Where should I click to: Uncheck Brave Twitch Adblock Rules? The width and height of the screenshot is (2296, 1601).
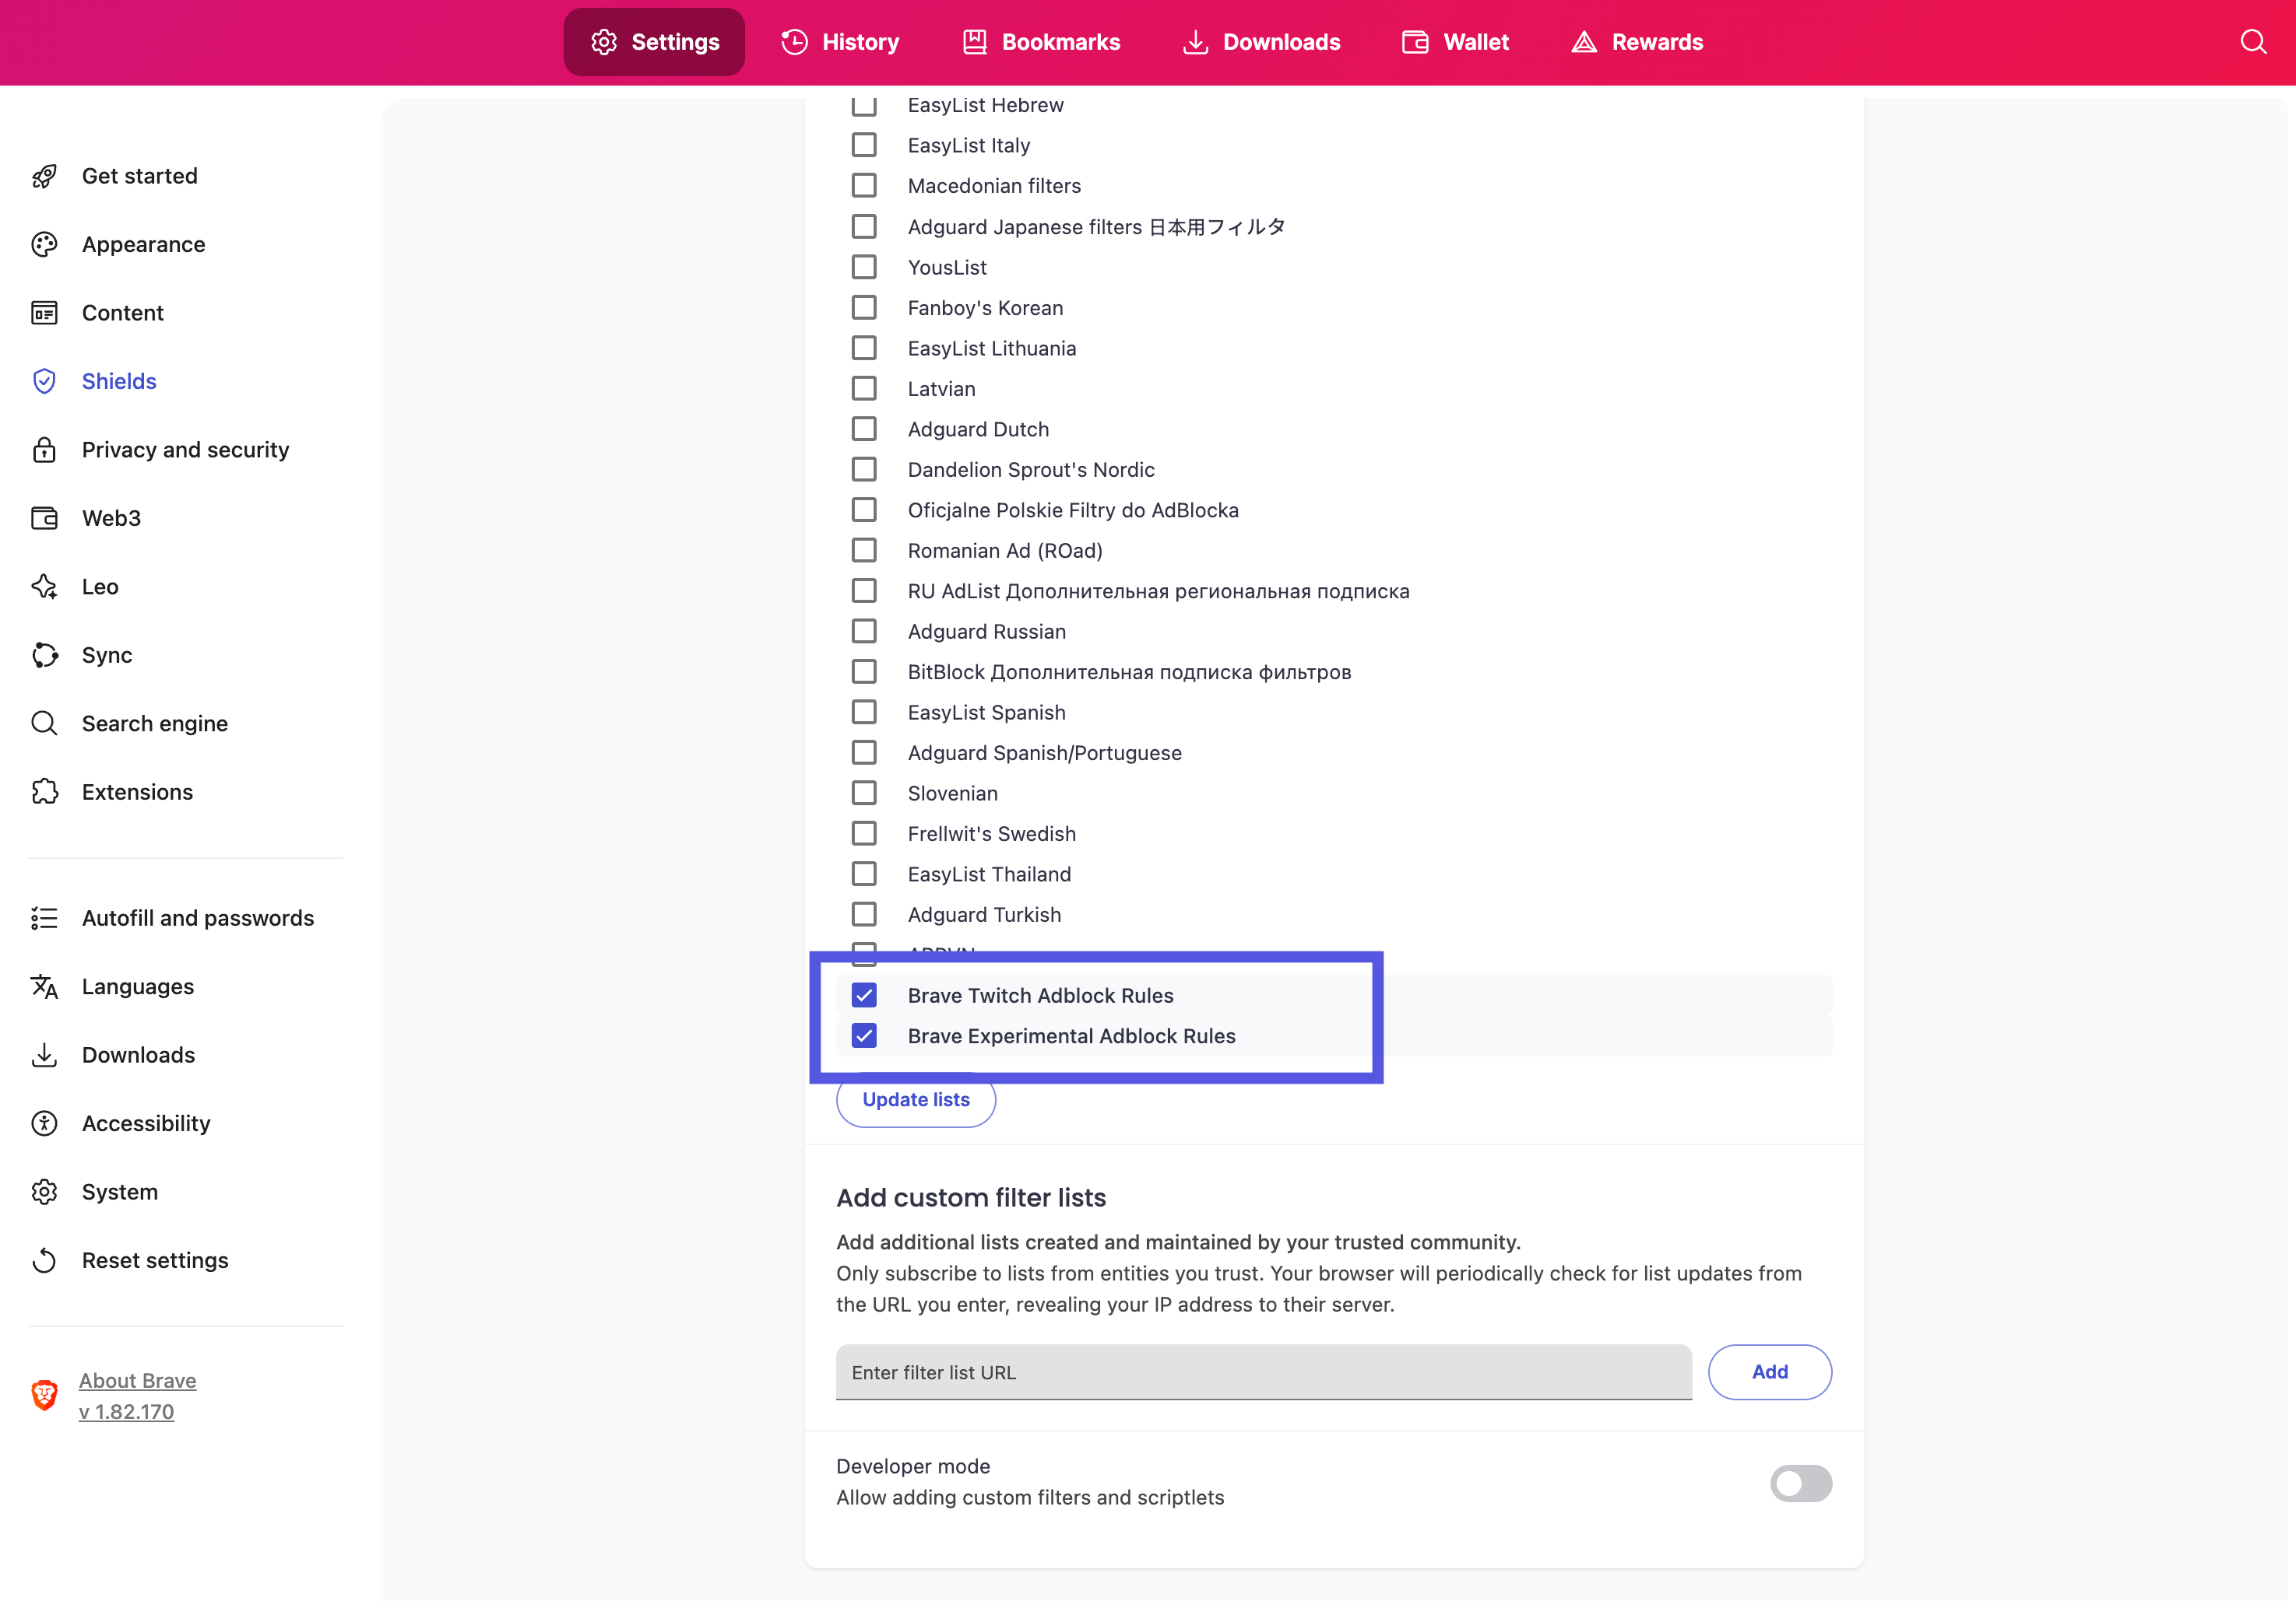864,996
